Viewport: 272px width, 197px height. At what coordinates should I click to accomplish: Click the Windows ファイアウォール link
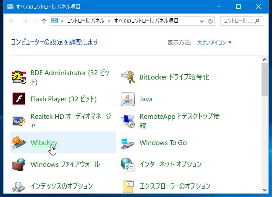click(x=65, y=164)
